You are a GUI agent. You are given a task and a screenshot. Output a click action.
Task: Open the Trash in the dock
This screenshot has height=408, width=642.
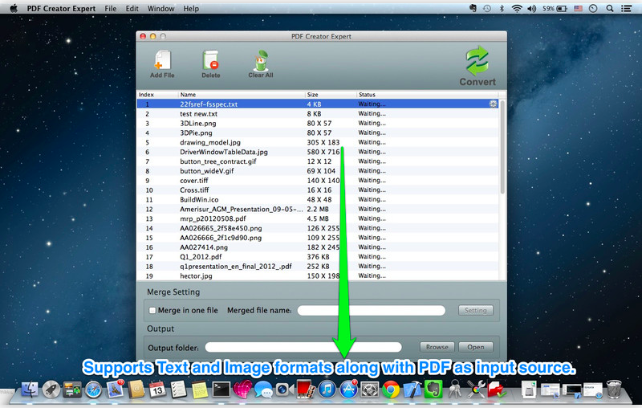pyautogui.click(x=614, y=390)
